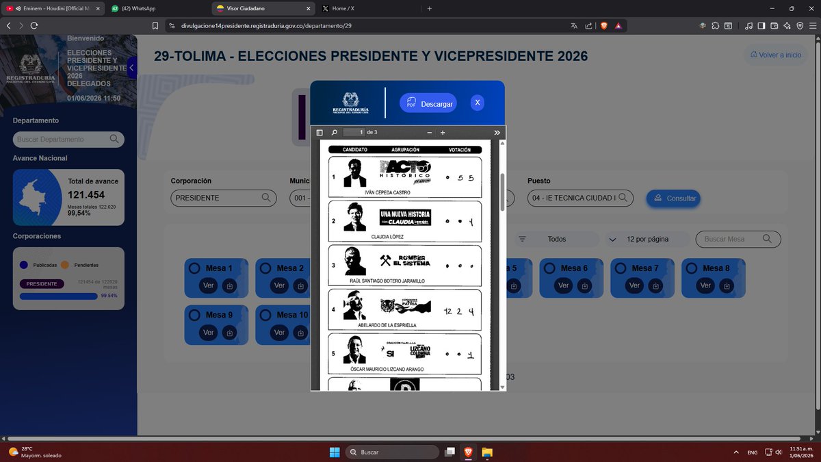
Task: Select the Mesa 8 radio circle
Action: (x=692, y=268)
